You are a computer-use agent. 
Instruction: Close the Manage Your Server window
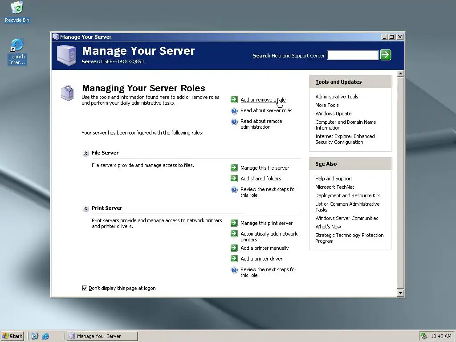pos(400,37)
